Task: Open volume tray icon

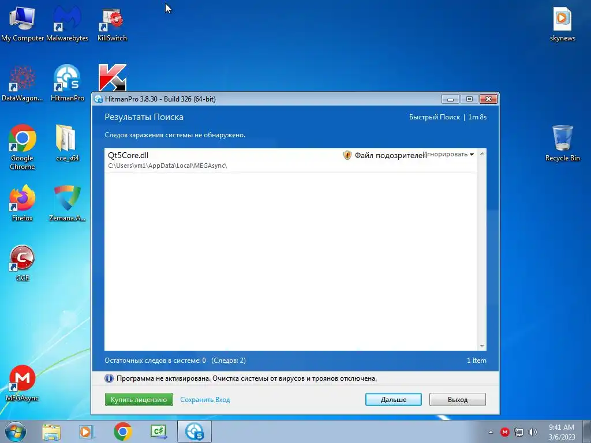Action: click(533, 432)
